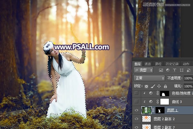Viewport: 193px width, 129px height.
Task: Toggle lock image pixels brush icon
Action: (152, 86)
